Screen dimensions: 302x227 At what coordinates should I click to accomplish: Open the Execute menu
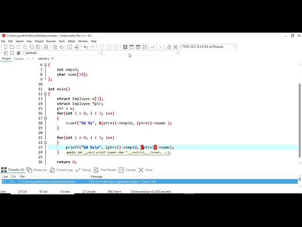[51, 41]
